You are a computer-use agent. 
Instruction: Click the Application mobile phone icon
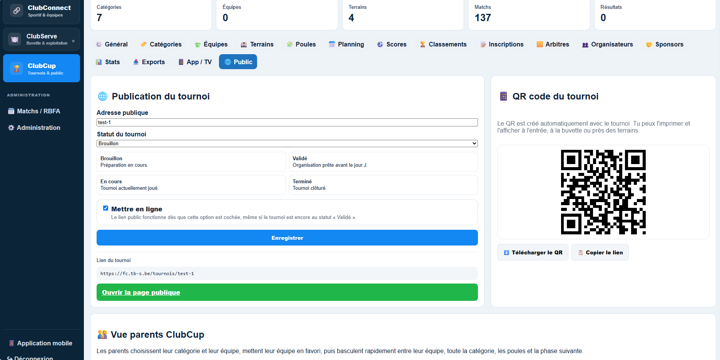pyautogui.click(x=12, y=343)
